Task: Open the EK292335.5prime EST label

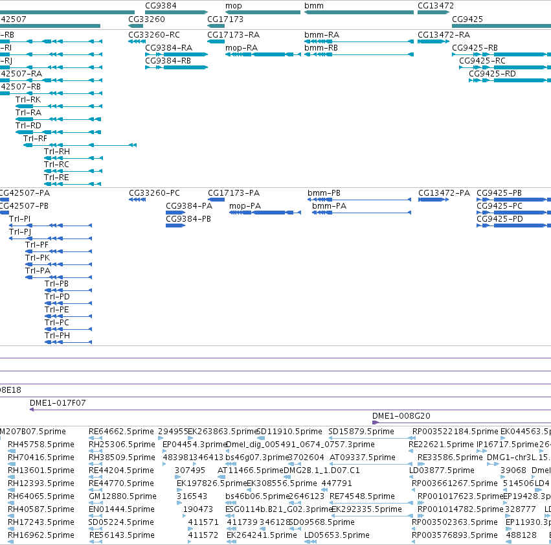Action: 367,509
